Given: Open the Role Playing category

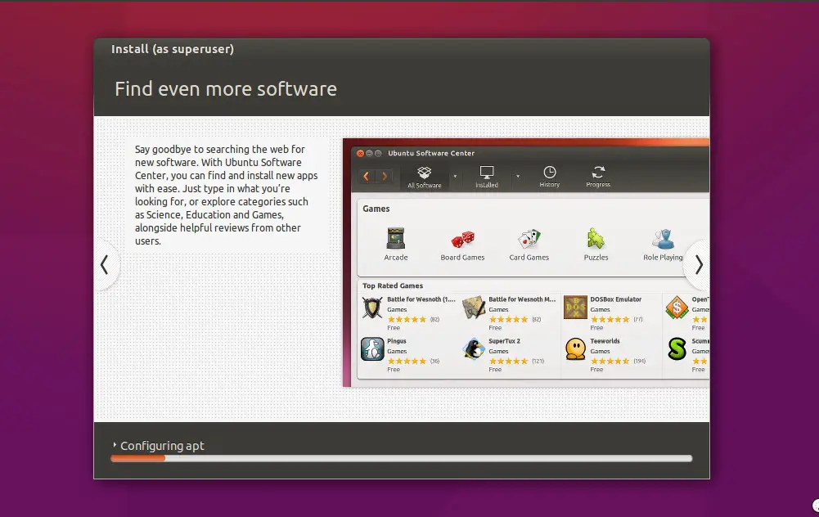Looking at the screenshot, I should pos(663,245).
